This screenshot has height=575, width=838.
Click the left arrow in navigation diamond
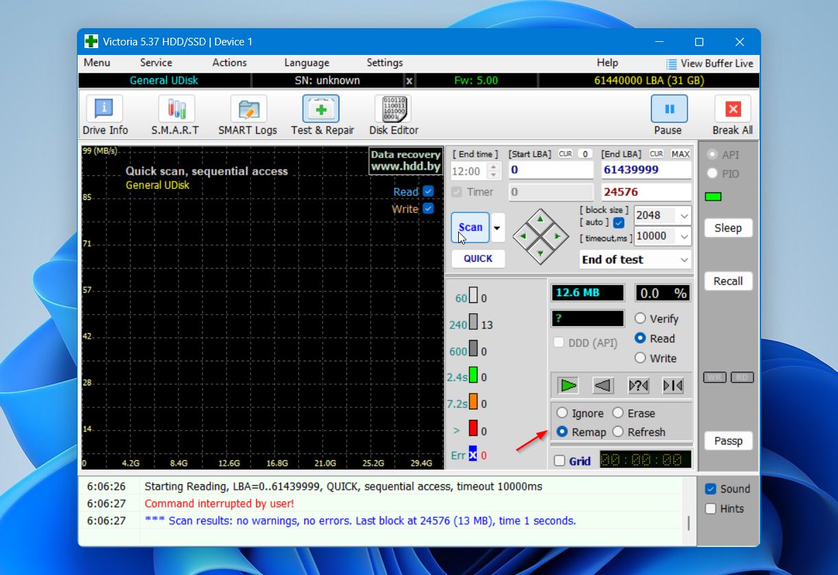coord(523,237)
